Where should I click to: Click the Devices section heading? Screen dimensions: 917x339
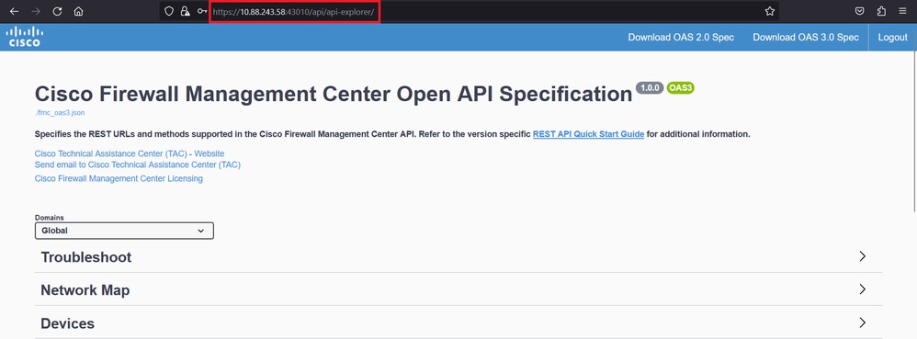67,323
